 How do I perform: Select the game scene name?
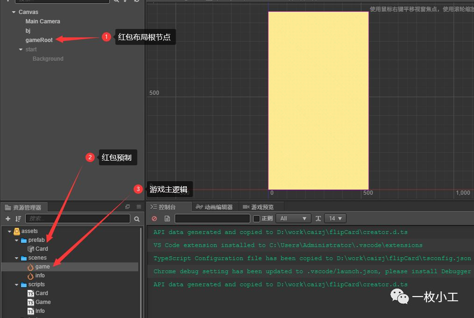coord(42,267)
